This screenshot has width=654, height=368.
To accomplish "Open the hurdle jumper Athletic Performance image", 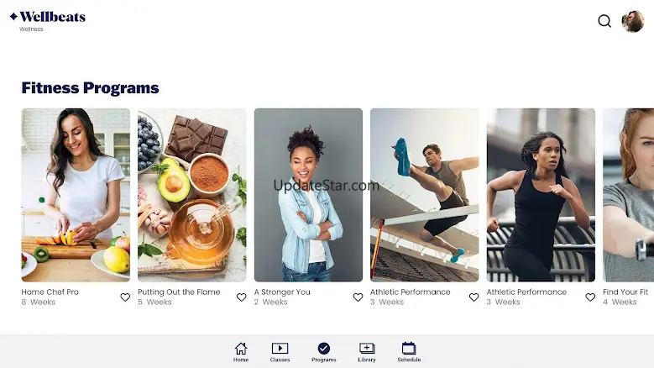I will click(x=425, y=195).
